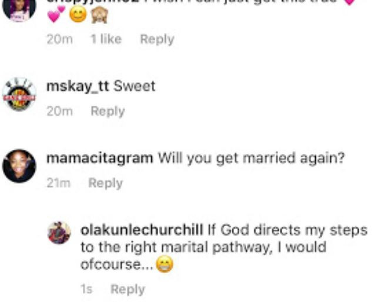Visit the mamacitagram username link
The width and height of the screenshot is (381, 302).
point(99,158)
